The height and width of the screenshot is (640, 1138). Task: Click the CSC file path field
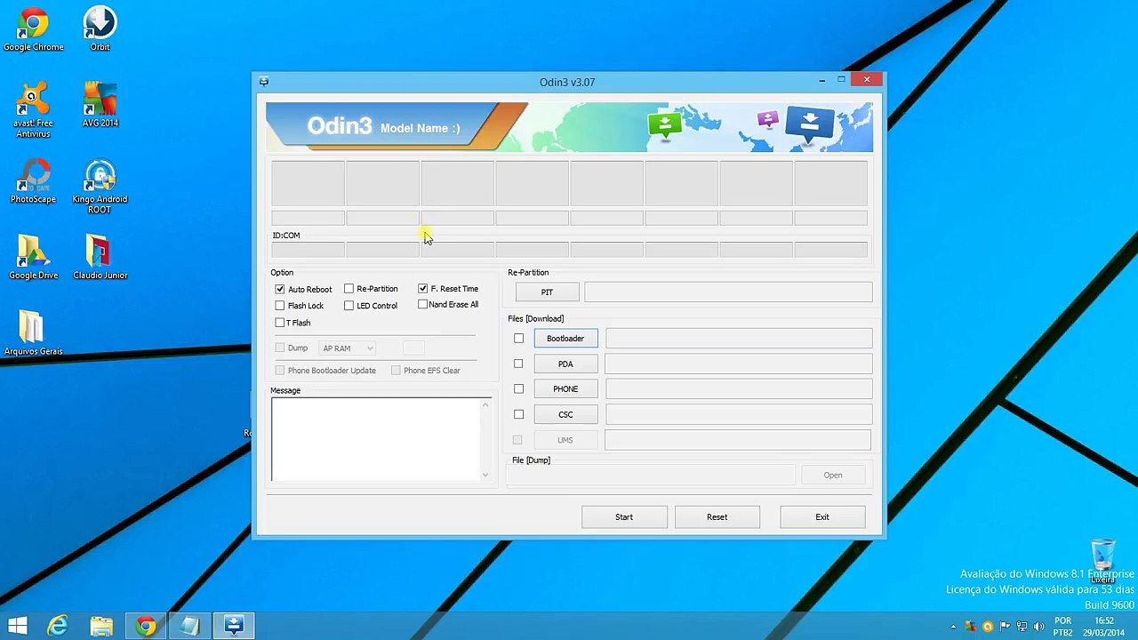pyautogui.click(x=739, y=414)
